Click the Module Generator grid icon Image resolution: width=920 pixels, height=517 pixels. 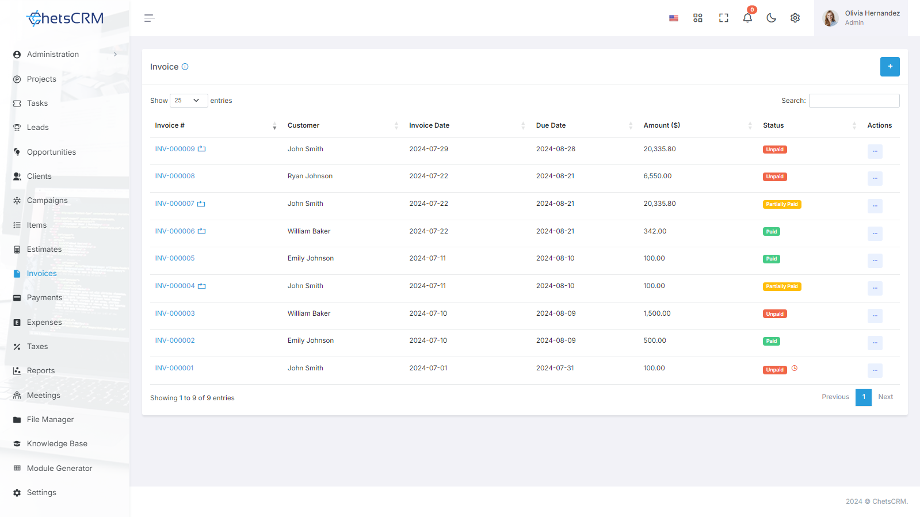[17, 469]
